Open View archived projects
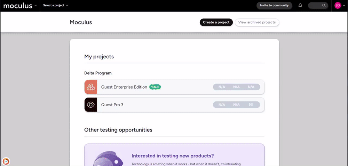 [257, 22]
